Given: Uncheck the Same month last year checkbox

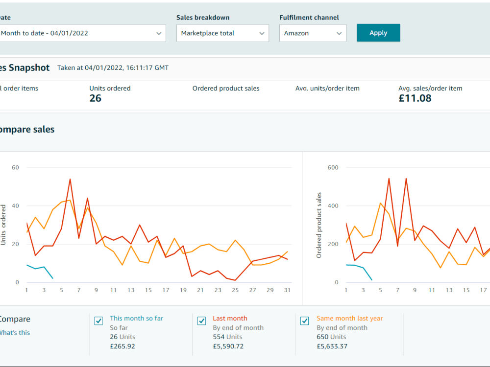Looking at the screenshot, I should [304, 321].
